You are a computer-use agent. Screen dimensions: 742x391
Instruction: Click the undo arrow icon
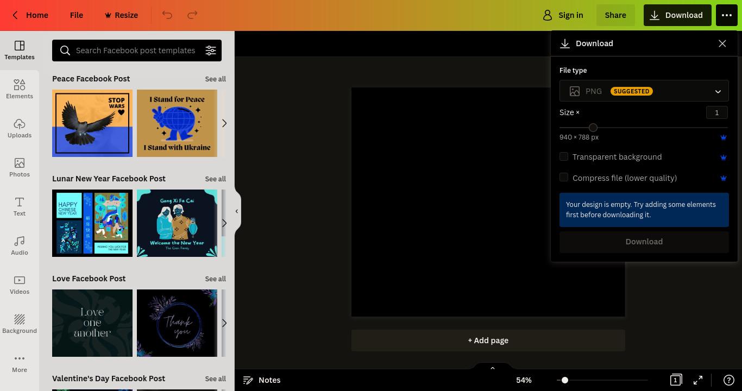point(167,15)
